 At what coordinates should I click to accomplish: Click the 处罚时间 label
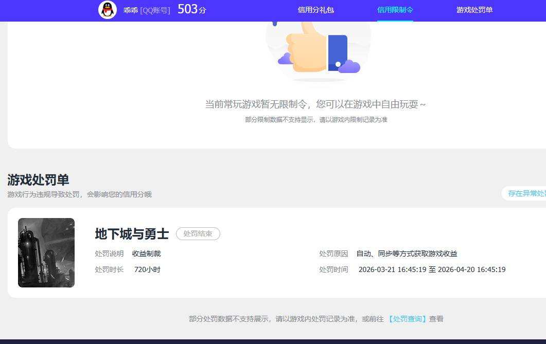coord(333,269)
